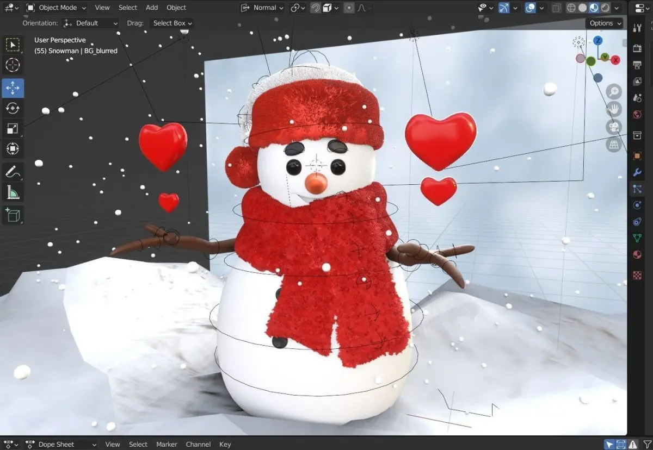Open the Particles properties tab
Viewport: 653px width, 450px height.
637,189
